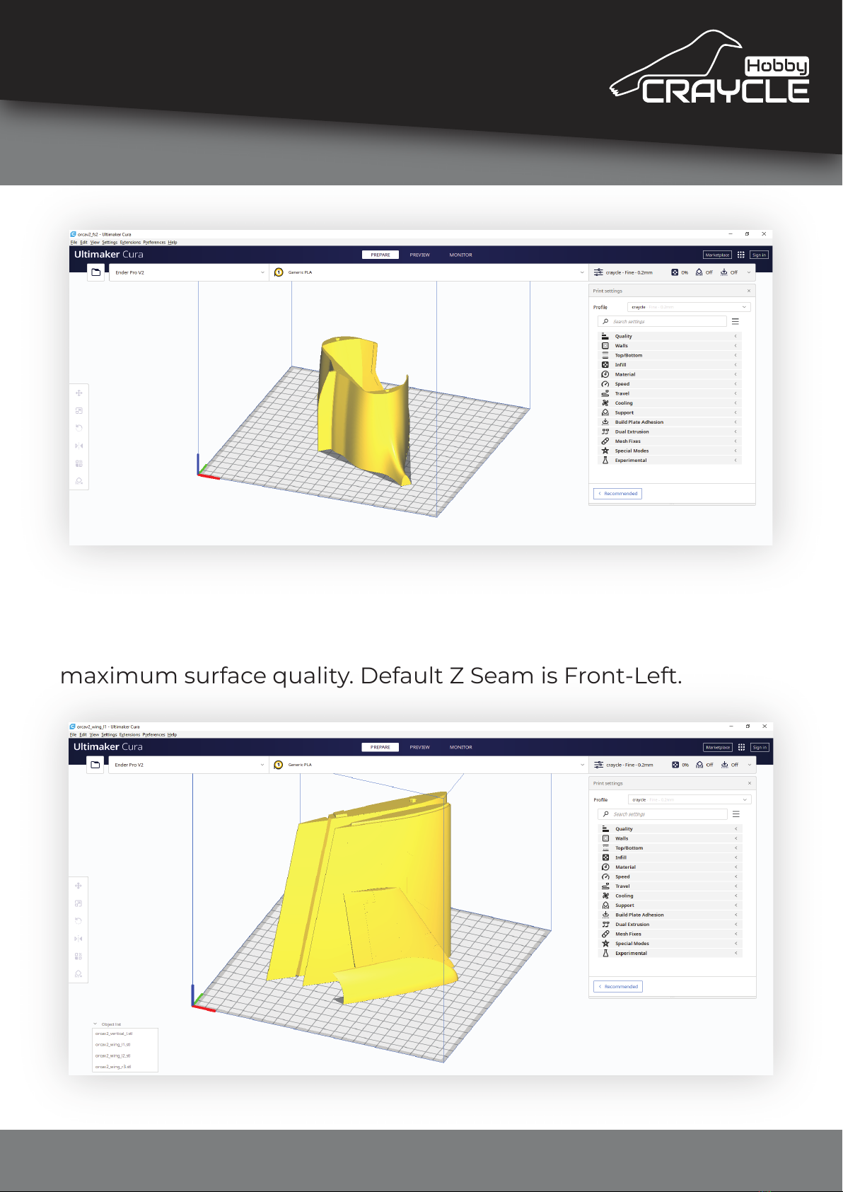Viewport: 843px width, 1192px height.
Task: Select PREPARE tab in orcav2_wing_l1 window
Action: pos(380,747)
